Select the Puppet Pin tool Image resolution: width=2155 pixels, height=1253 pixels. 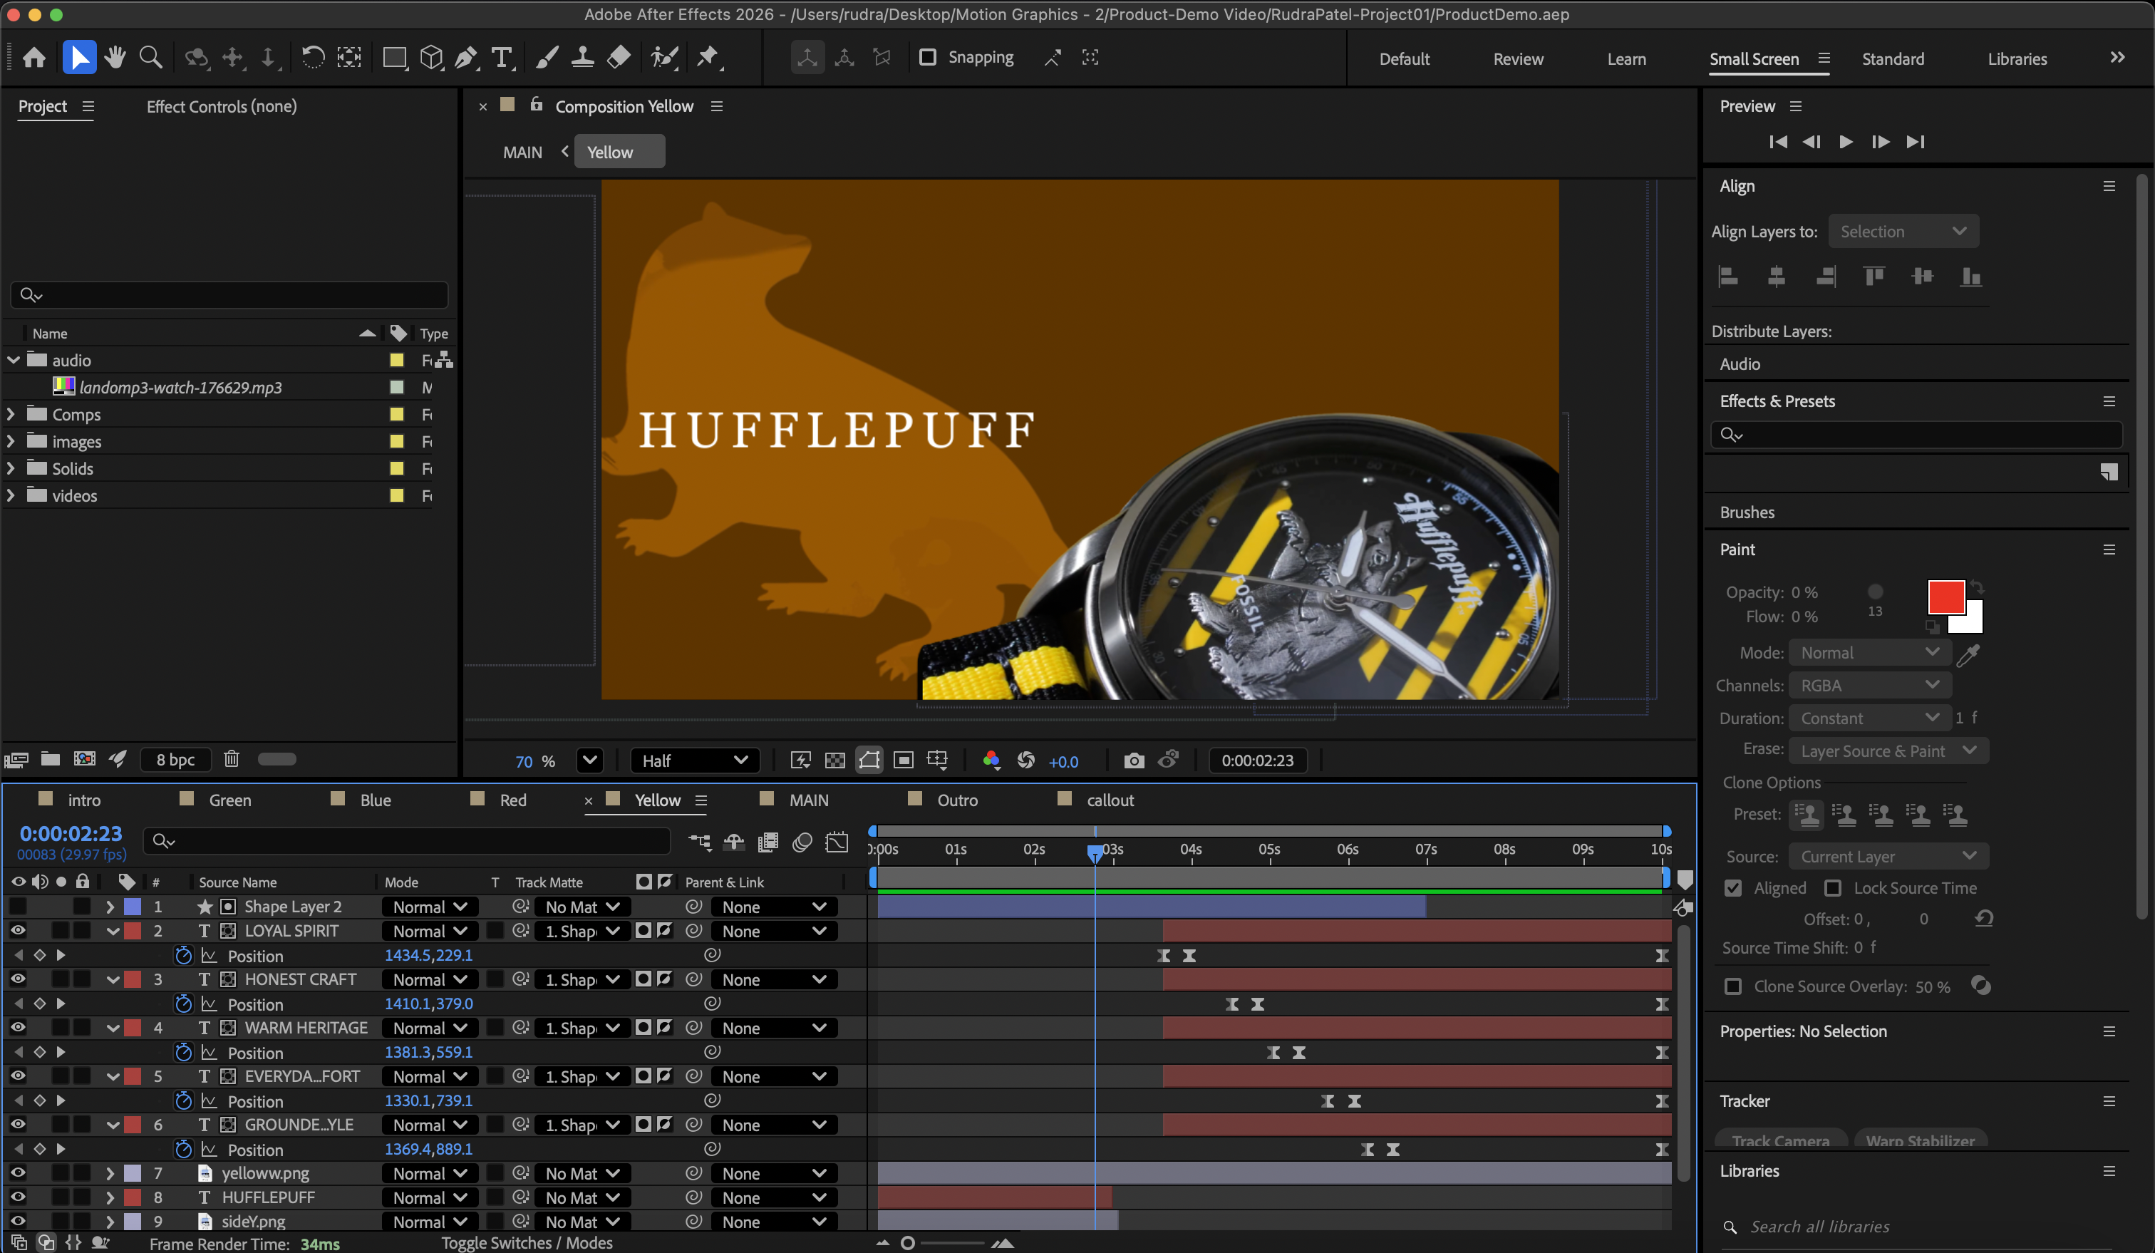point(709,57)
